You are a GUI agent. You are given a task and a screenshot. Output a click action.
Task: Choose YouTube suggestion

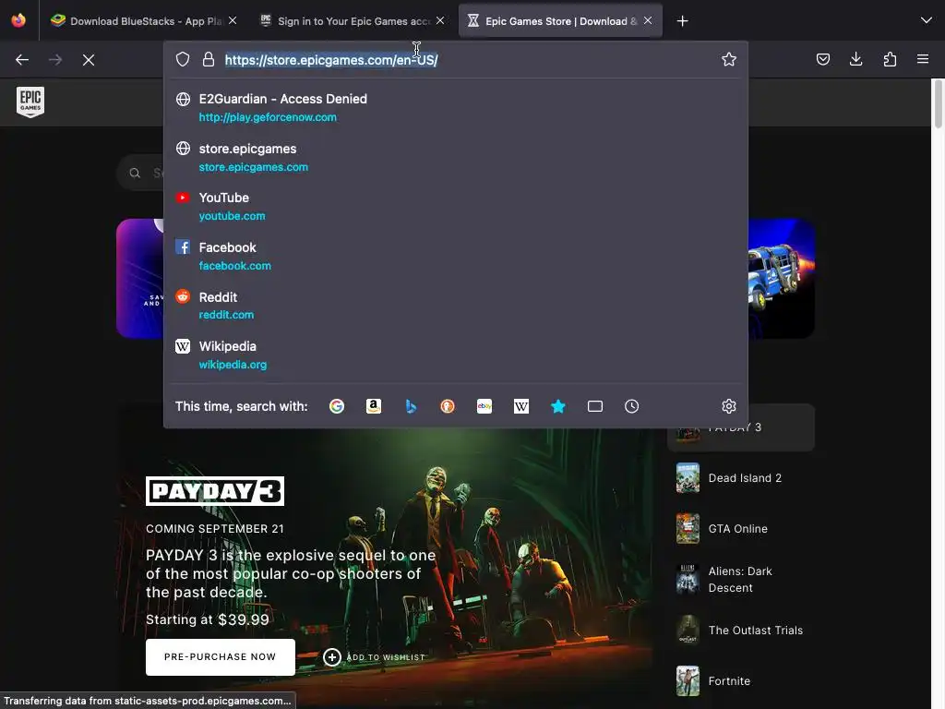456,206
